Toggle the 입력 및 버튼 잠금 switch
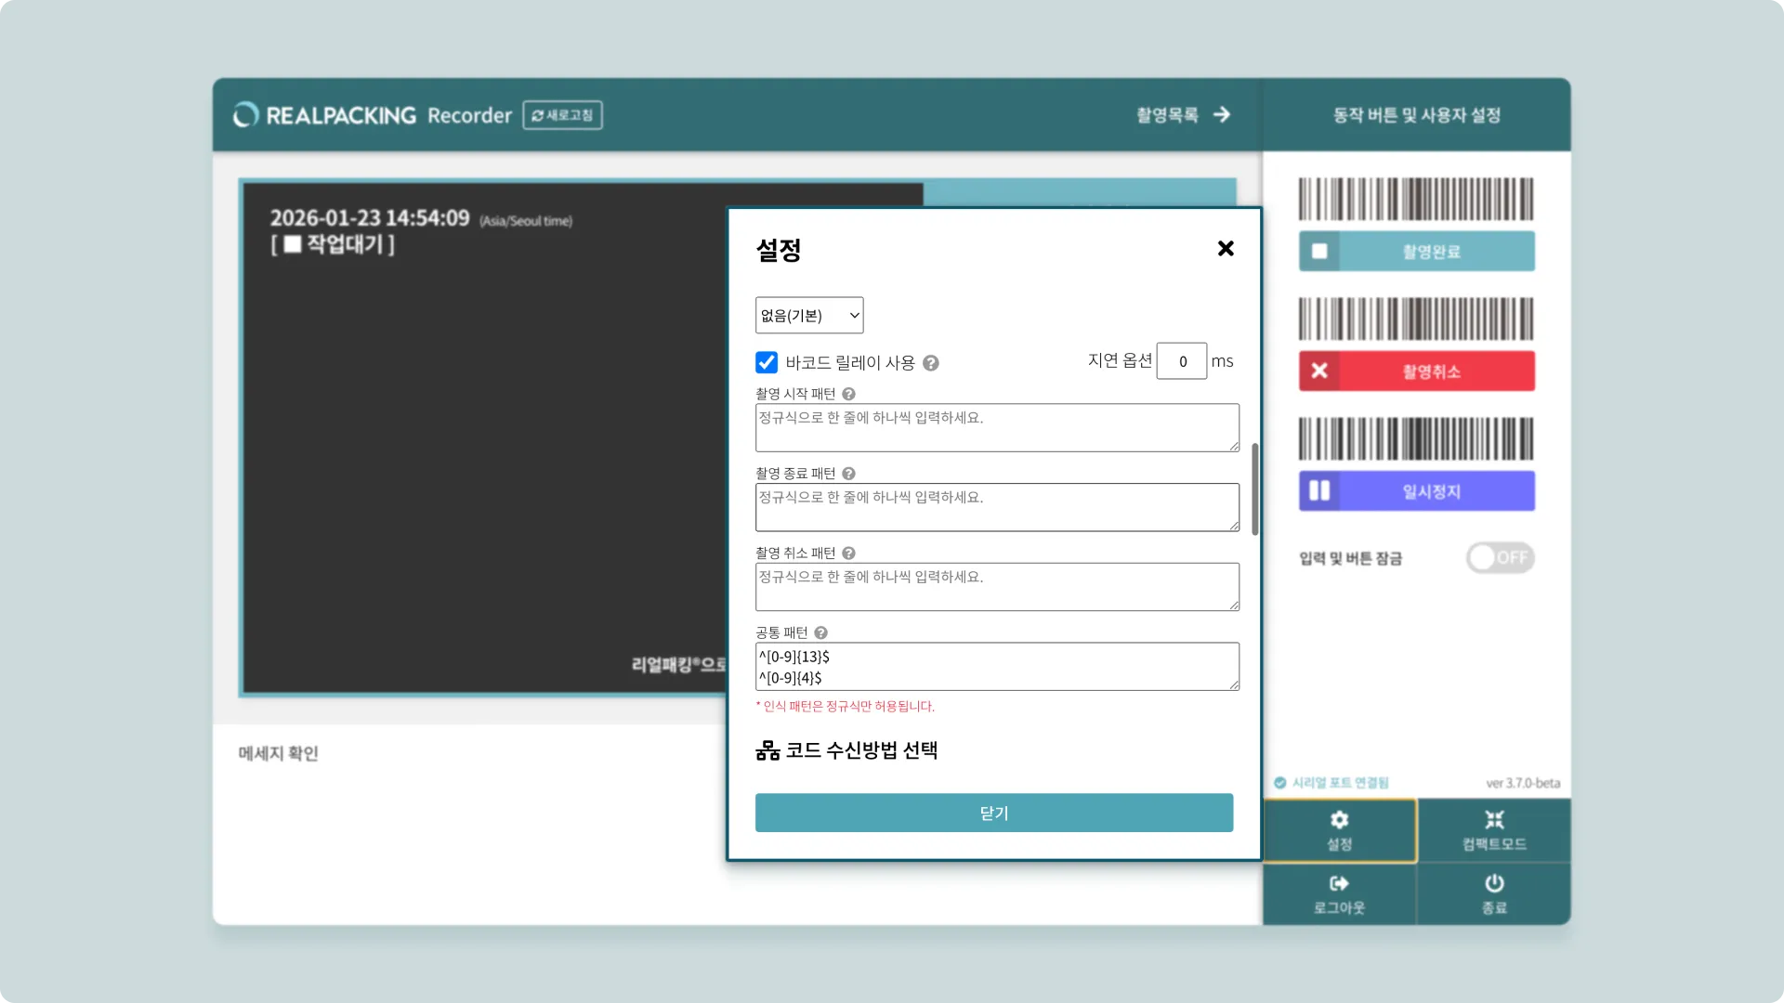The width and height of the screenshot is (1784, 1003). pos(1500,557)
